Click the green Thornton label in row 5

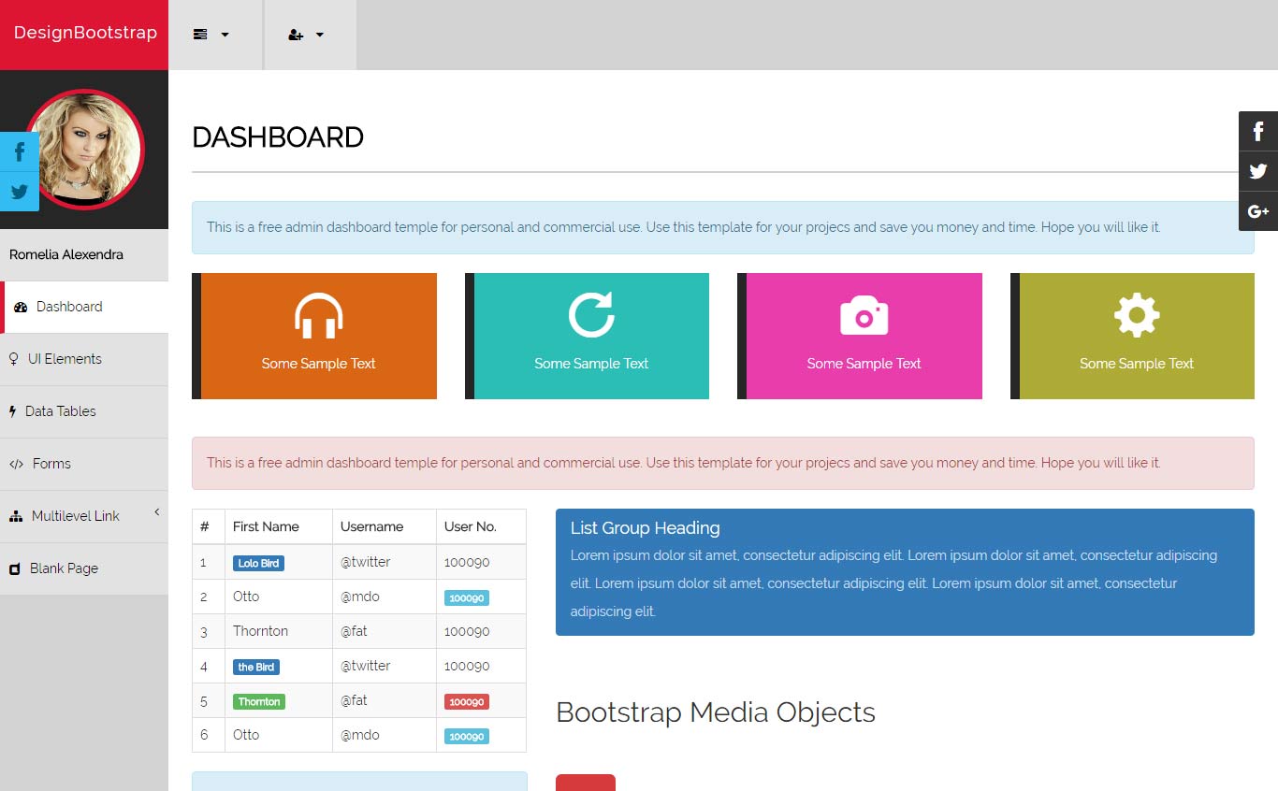pyautogui.click(x=259, y=701)
